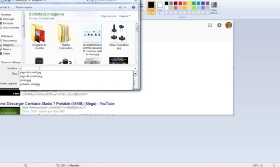The height and width of the screenshot is (167, 280).
Task: Open the view options dropdown arrow
Action: coord(125,7)
